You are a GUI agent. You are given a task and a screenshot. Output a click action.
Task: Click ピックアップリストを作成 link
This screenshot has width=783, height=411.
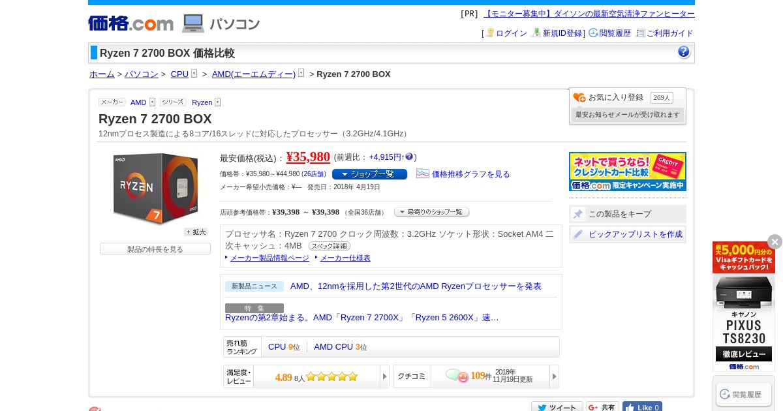(x=636, y=234)
